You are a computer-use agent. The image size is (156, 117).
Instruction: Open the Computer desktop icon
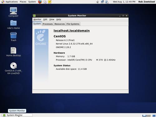tap(13, 12)
